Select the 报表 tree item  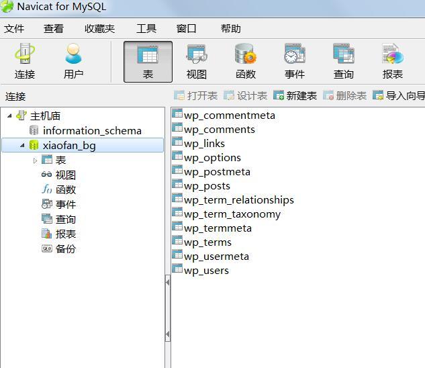point(66,234)
